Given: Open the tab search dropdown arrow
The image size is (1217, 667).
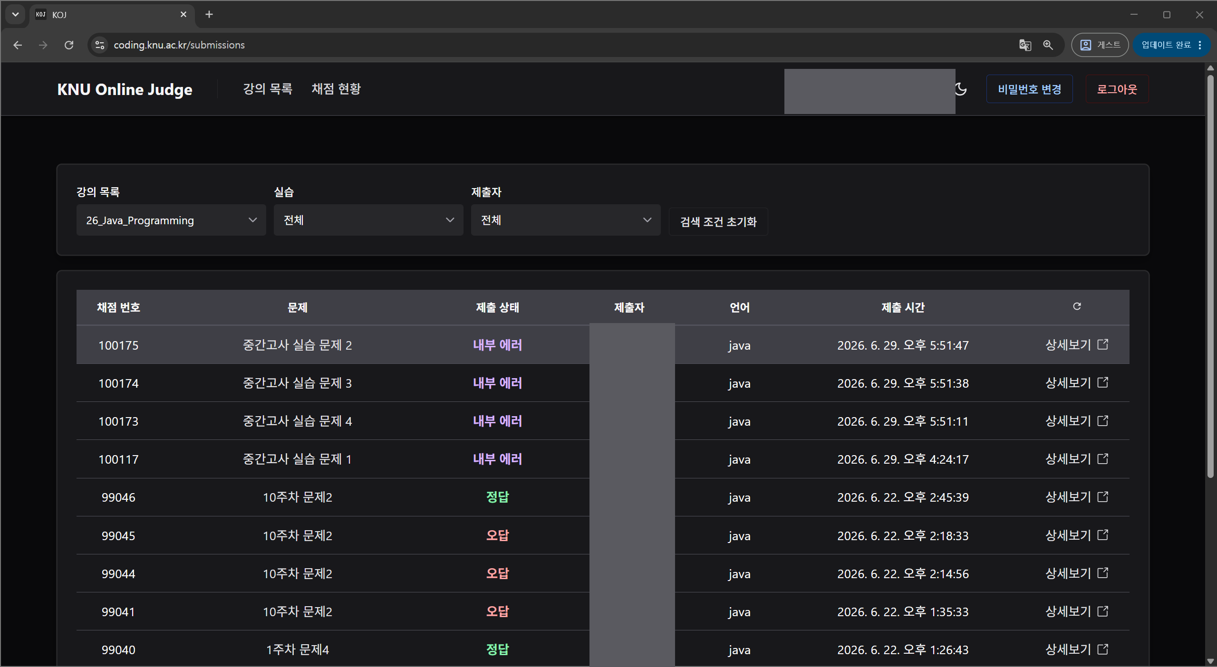Looking at the screenshot, I should pyautogui.click(x=15, y=15).
